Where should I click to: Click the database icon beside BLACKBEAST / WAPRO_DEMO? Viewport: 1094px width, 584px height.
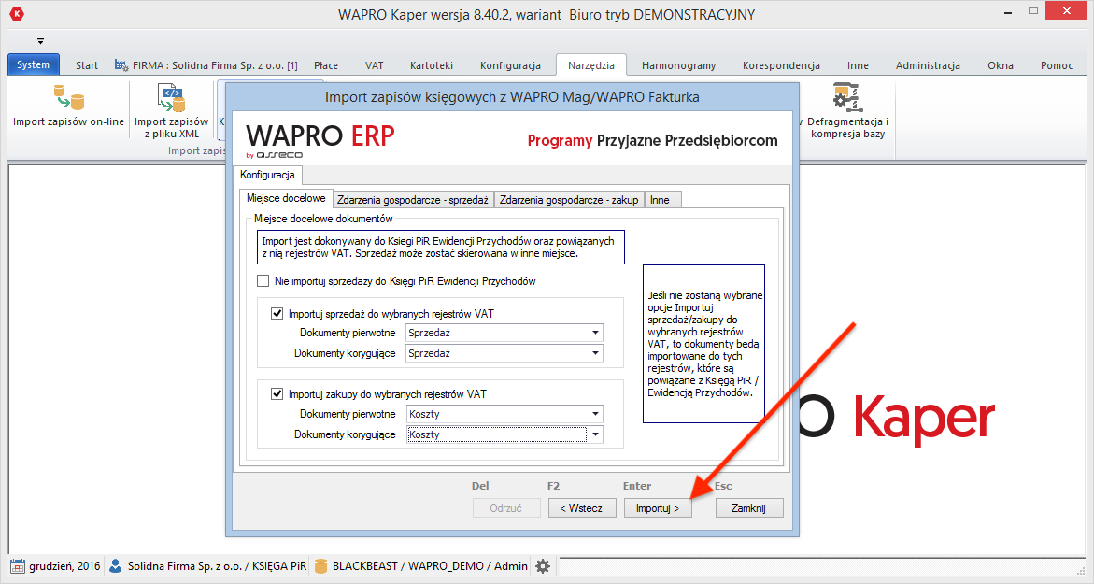(320, 566)
